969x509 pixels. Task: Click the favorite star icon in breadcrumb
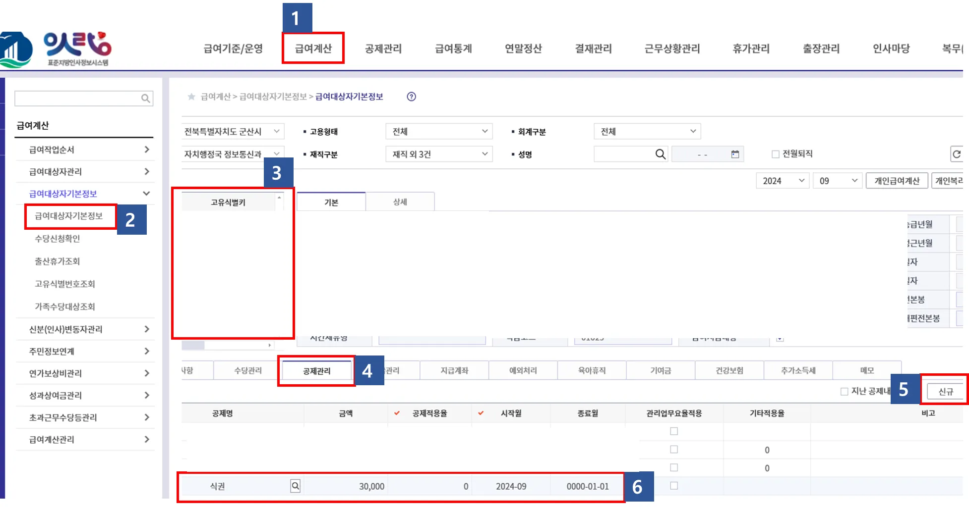pos(191,97)
